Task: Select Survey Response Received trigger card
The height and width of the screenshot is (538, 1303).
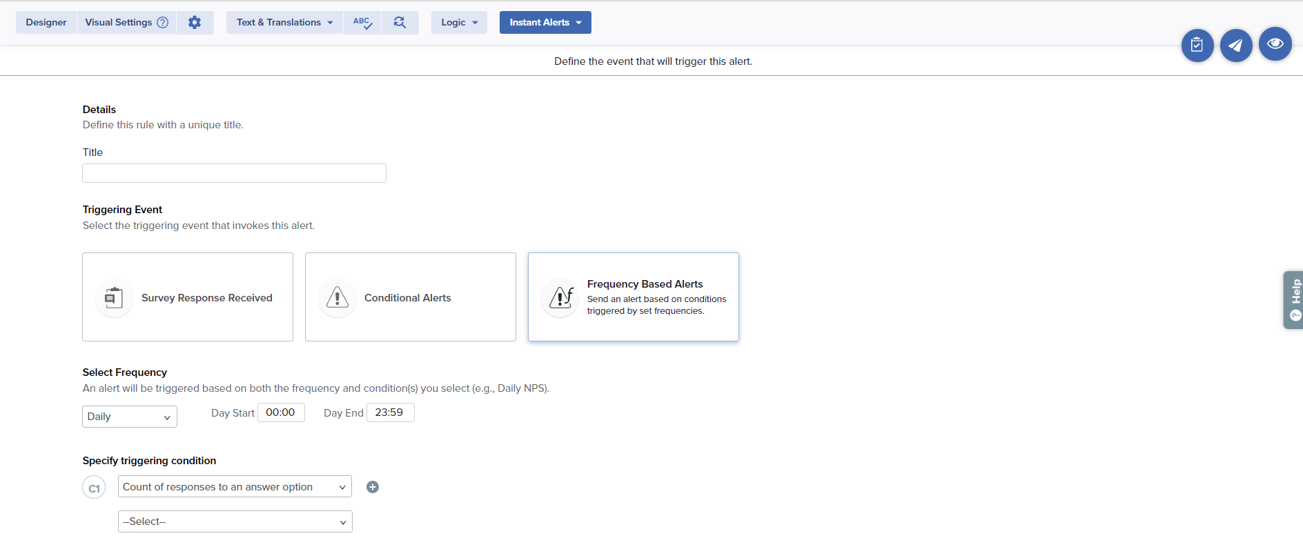Action: coord(188,297)
